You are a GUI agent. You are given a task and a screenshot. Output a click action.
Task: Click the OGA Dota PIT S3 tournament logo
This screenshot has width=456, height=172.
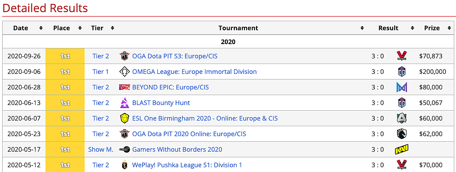[x=124, y=56]
